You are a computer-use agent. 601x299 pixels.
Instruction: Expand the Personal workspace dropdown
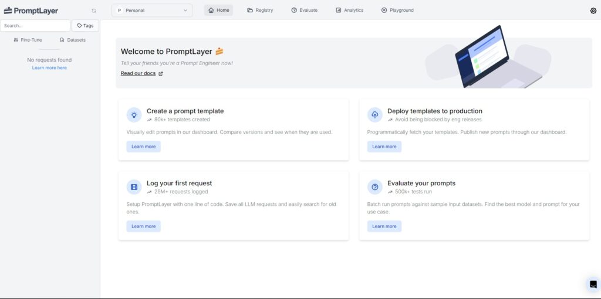pos(152,11)
